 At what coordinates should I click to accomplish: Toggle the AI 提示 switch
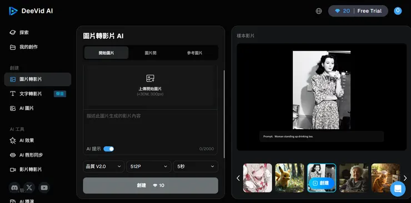tap(108, 149)
